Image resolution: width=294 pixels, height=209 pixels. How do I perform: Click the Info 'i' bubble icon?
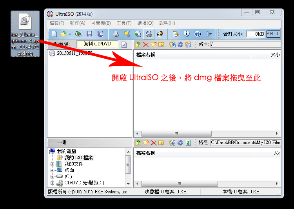coord(187,34)
